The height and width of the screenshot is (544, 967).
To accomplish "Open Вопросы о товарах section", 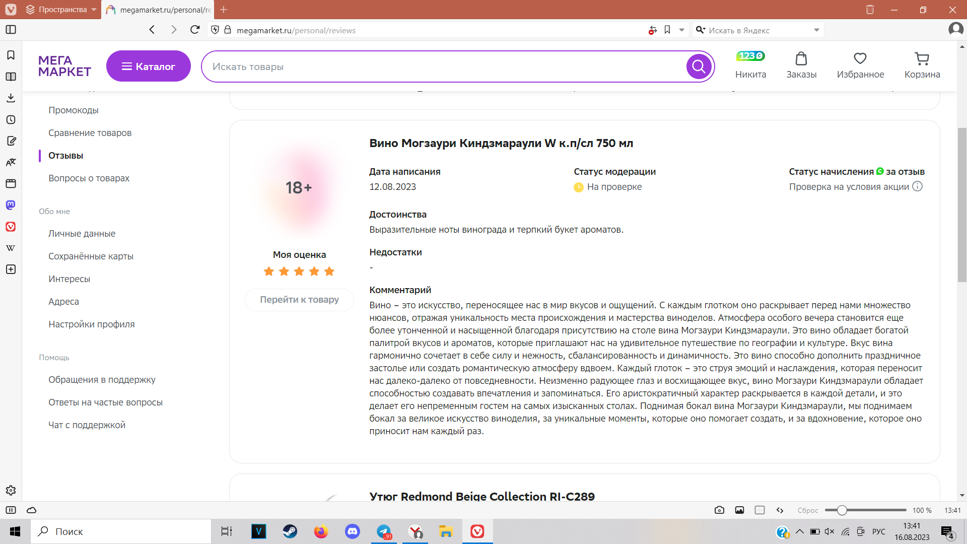I will tap(89, 178).
